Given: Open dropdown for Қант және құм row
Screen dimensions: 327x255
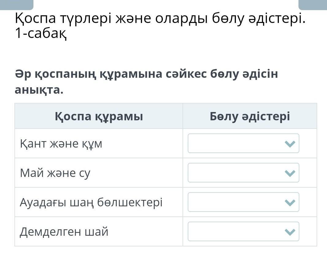Looking at the screenshot, I should [243, 143].
